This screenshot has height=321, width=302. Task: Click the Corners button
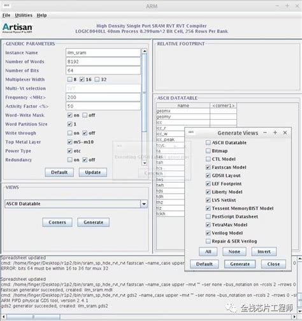[x=57, y=222]
